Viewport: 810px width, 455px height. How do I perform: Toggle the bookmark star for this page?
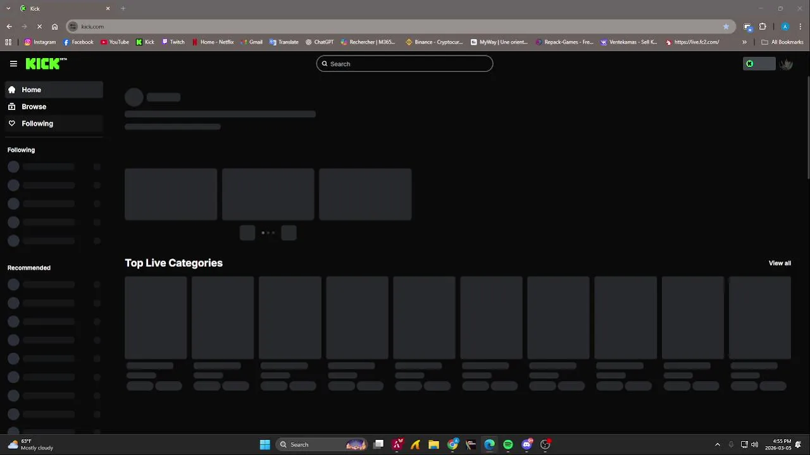(x=726, y=27)
